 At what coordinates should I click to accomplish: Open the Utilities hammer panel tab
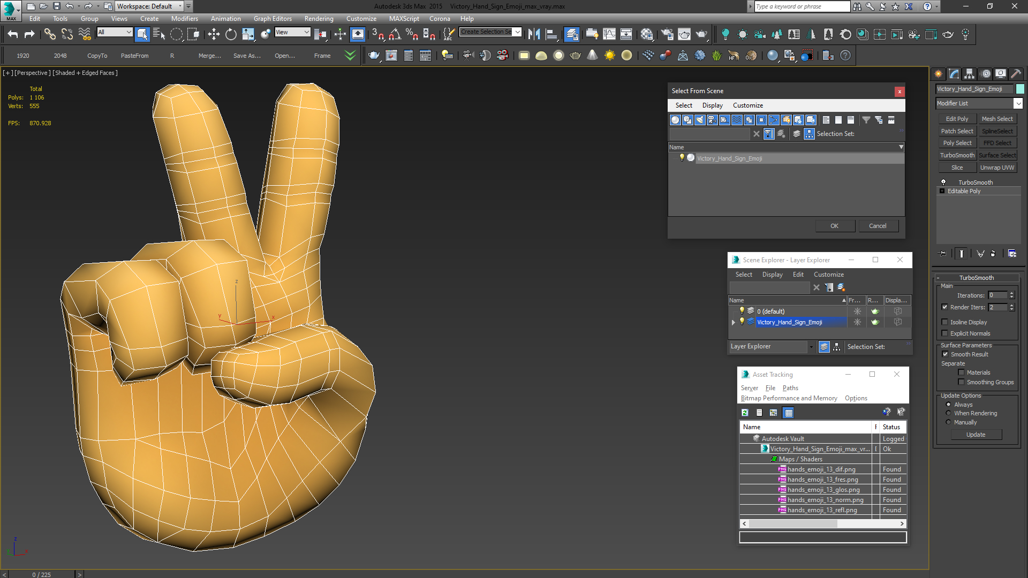(x=1016, y=74)
